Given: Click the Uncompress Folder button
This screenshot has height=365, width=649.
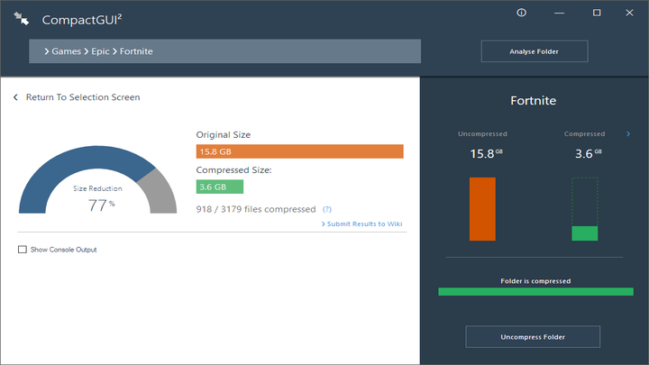Looking at the screenshot, I should pyautogui.click(x=533, y=337).
